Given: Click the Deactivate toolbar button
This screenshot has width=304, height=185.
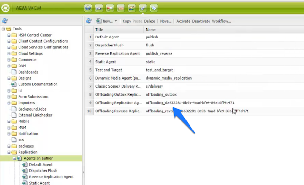Looking at the screenshot, I should (x=201, y=21).
